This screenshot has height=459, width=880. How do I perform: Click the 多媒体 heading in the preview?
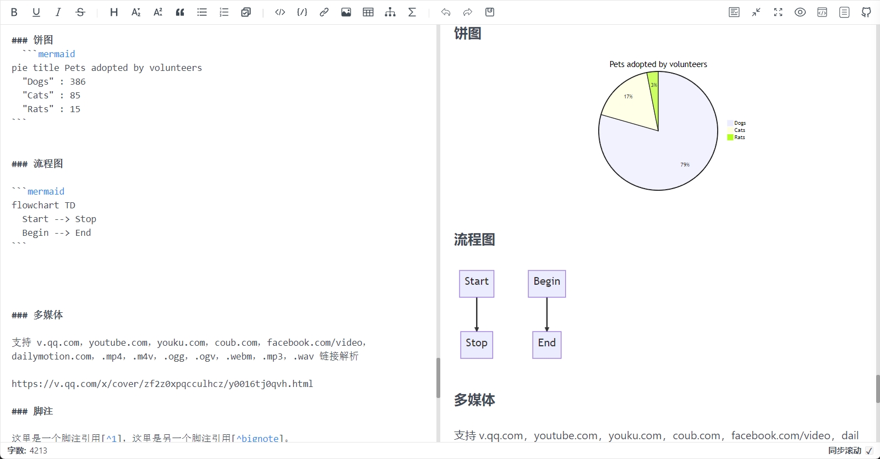click(474, 400)
